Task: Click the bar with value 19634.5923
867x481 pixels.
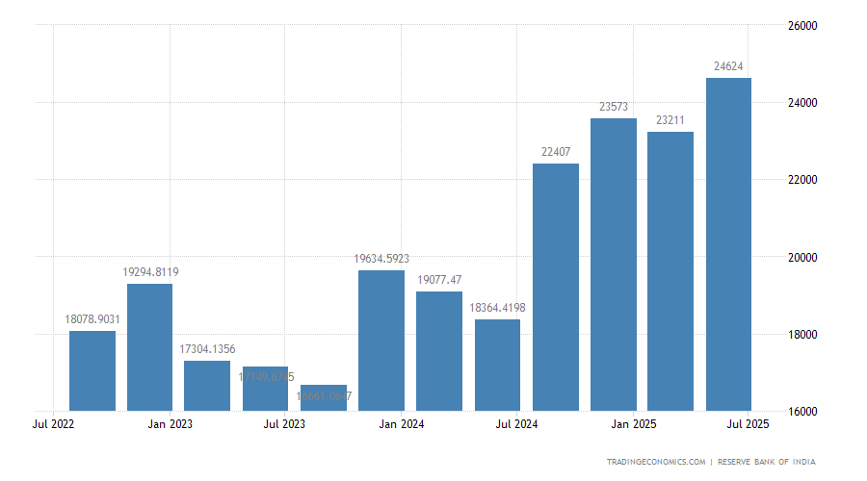Action: pos(381,341)
